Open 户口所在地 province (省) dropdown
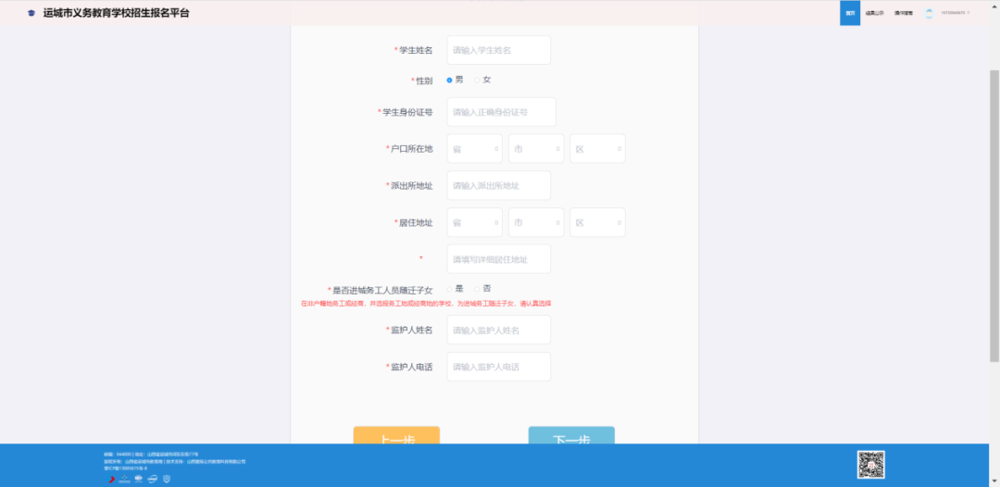Screen dimensions: 1000x487 [x=474, y=148]
